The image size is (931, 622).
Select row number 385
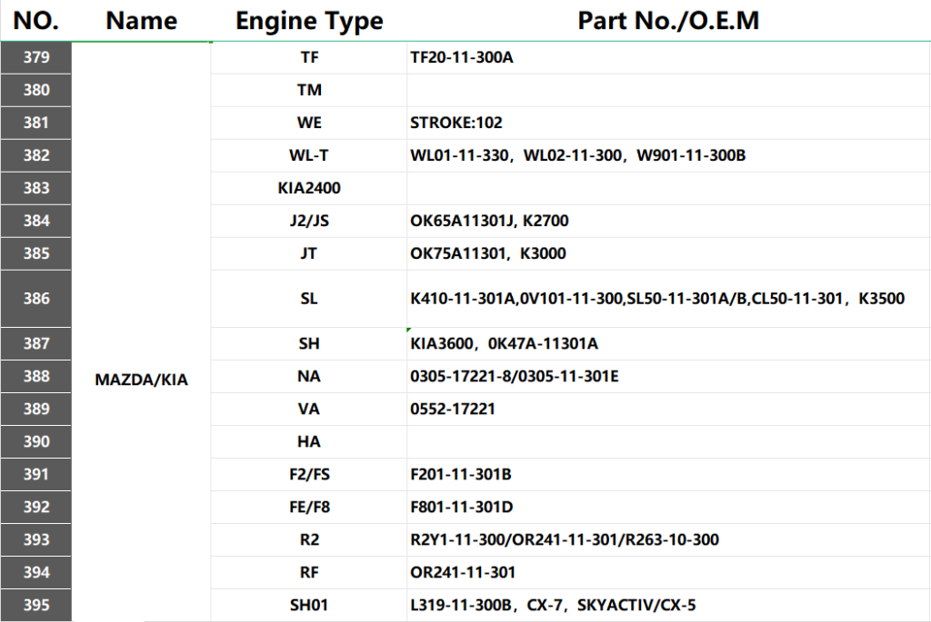click(x=35, y=253)
